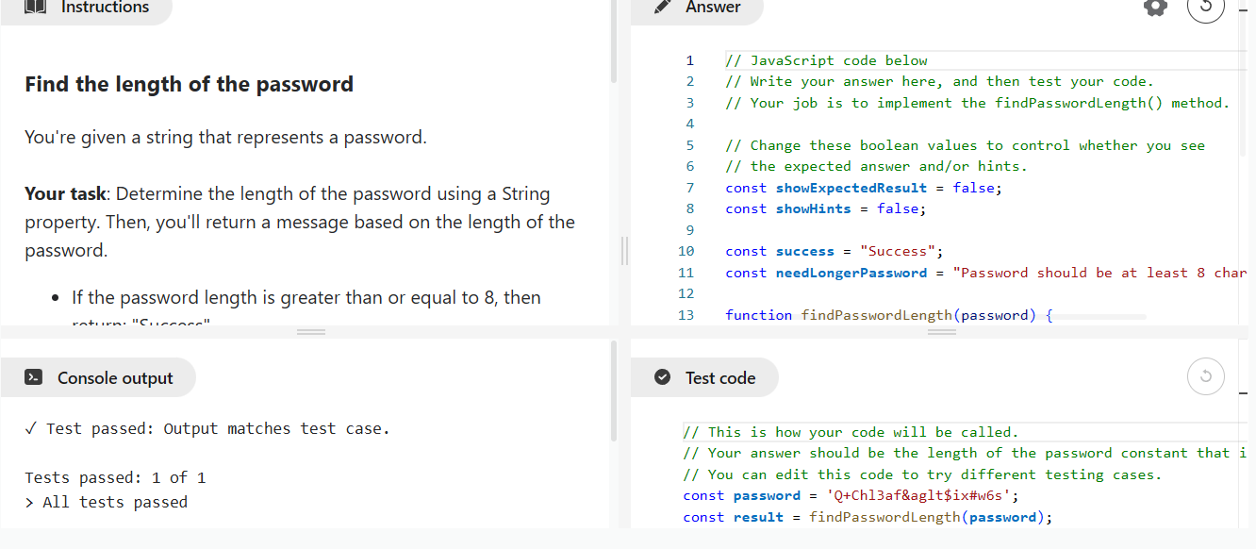Grab the splitter handle between Instructions and Console
This screenshot has width=1256, height=549.
(x=311, y=332)
